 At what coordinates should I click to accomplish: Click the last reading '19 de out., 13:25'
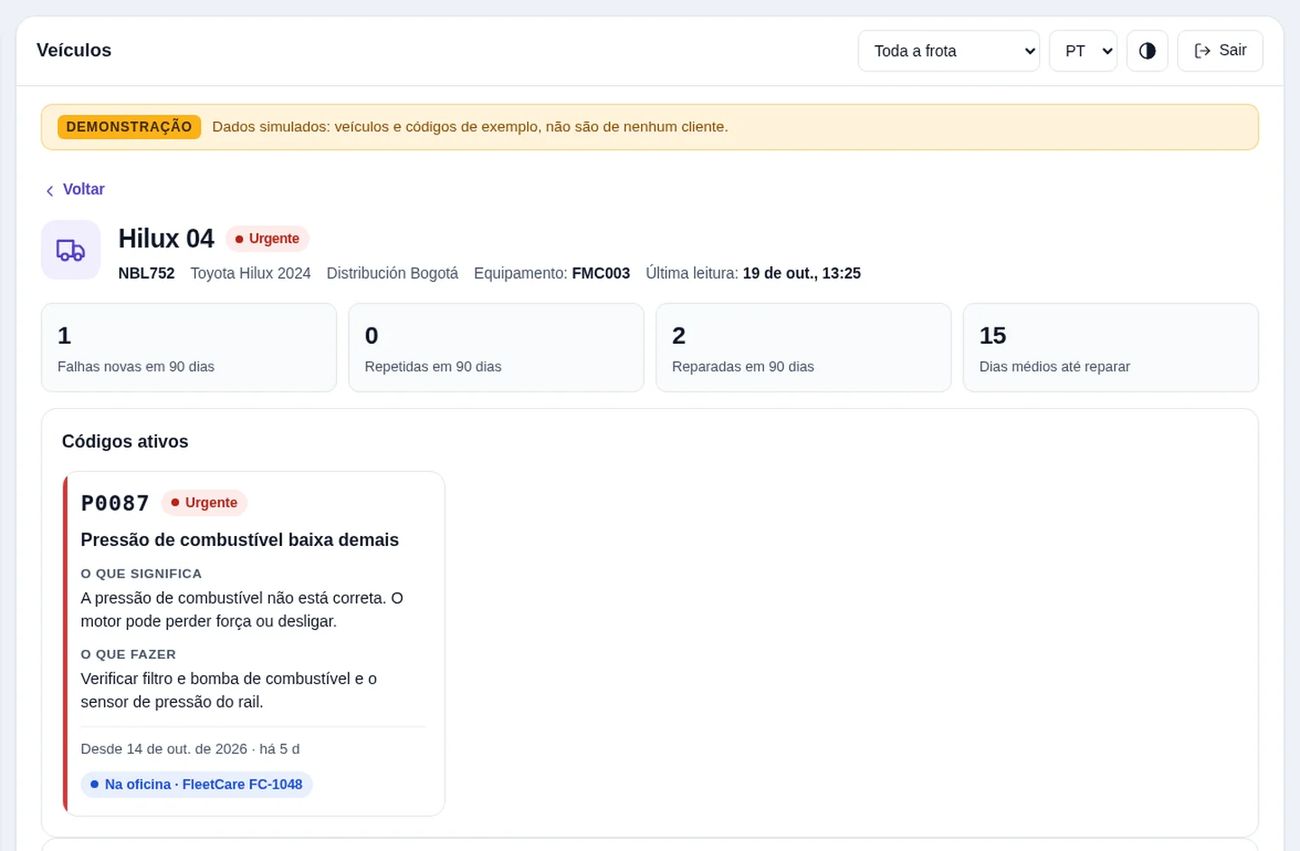pyautogui.click(x=802, y=273)
